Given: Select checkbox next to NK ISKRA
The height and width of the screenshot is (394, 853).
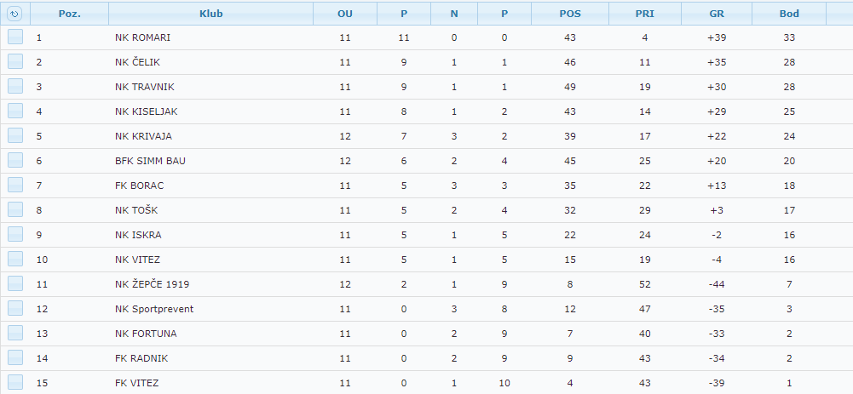Looking at the screenshot, I should [x=15, y=234].
